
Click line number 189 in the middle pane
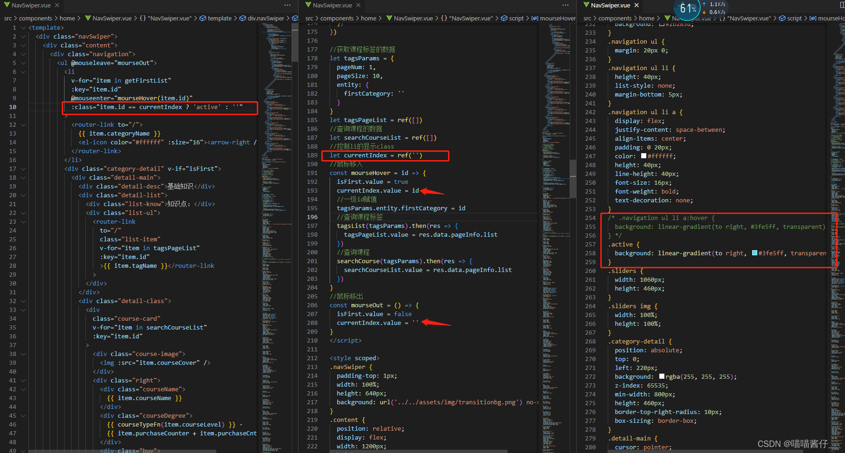(312, 155)
